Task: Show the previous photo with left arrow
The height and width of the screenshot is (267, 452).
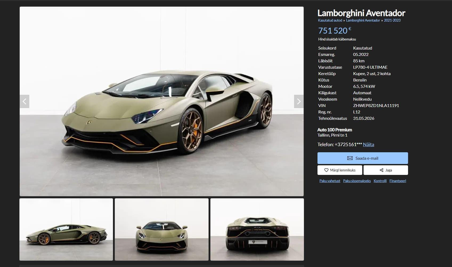Action: pyautogui.click(x=25, y=101)
